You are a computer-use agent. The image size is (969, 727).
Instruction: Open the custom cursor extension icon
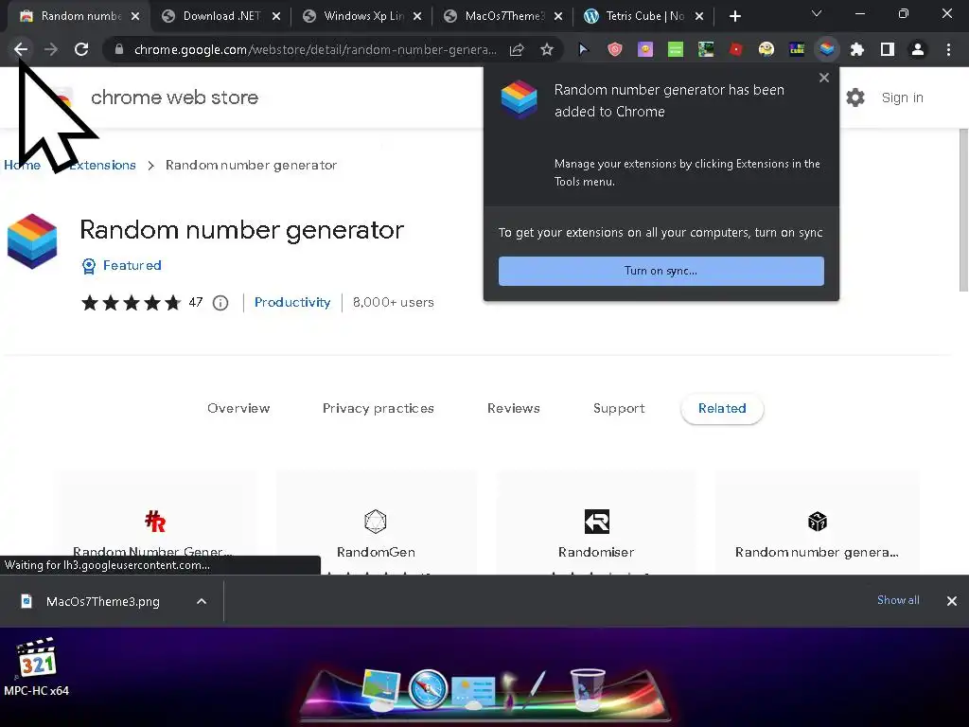(x=583, y=49)
